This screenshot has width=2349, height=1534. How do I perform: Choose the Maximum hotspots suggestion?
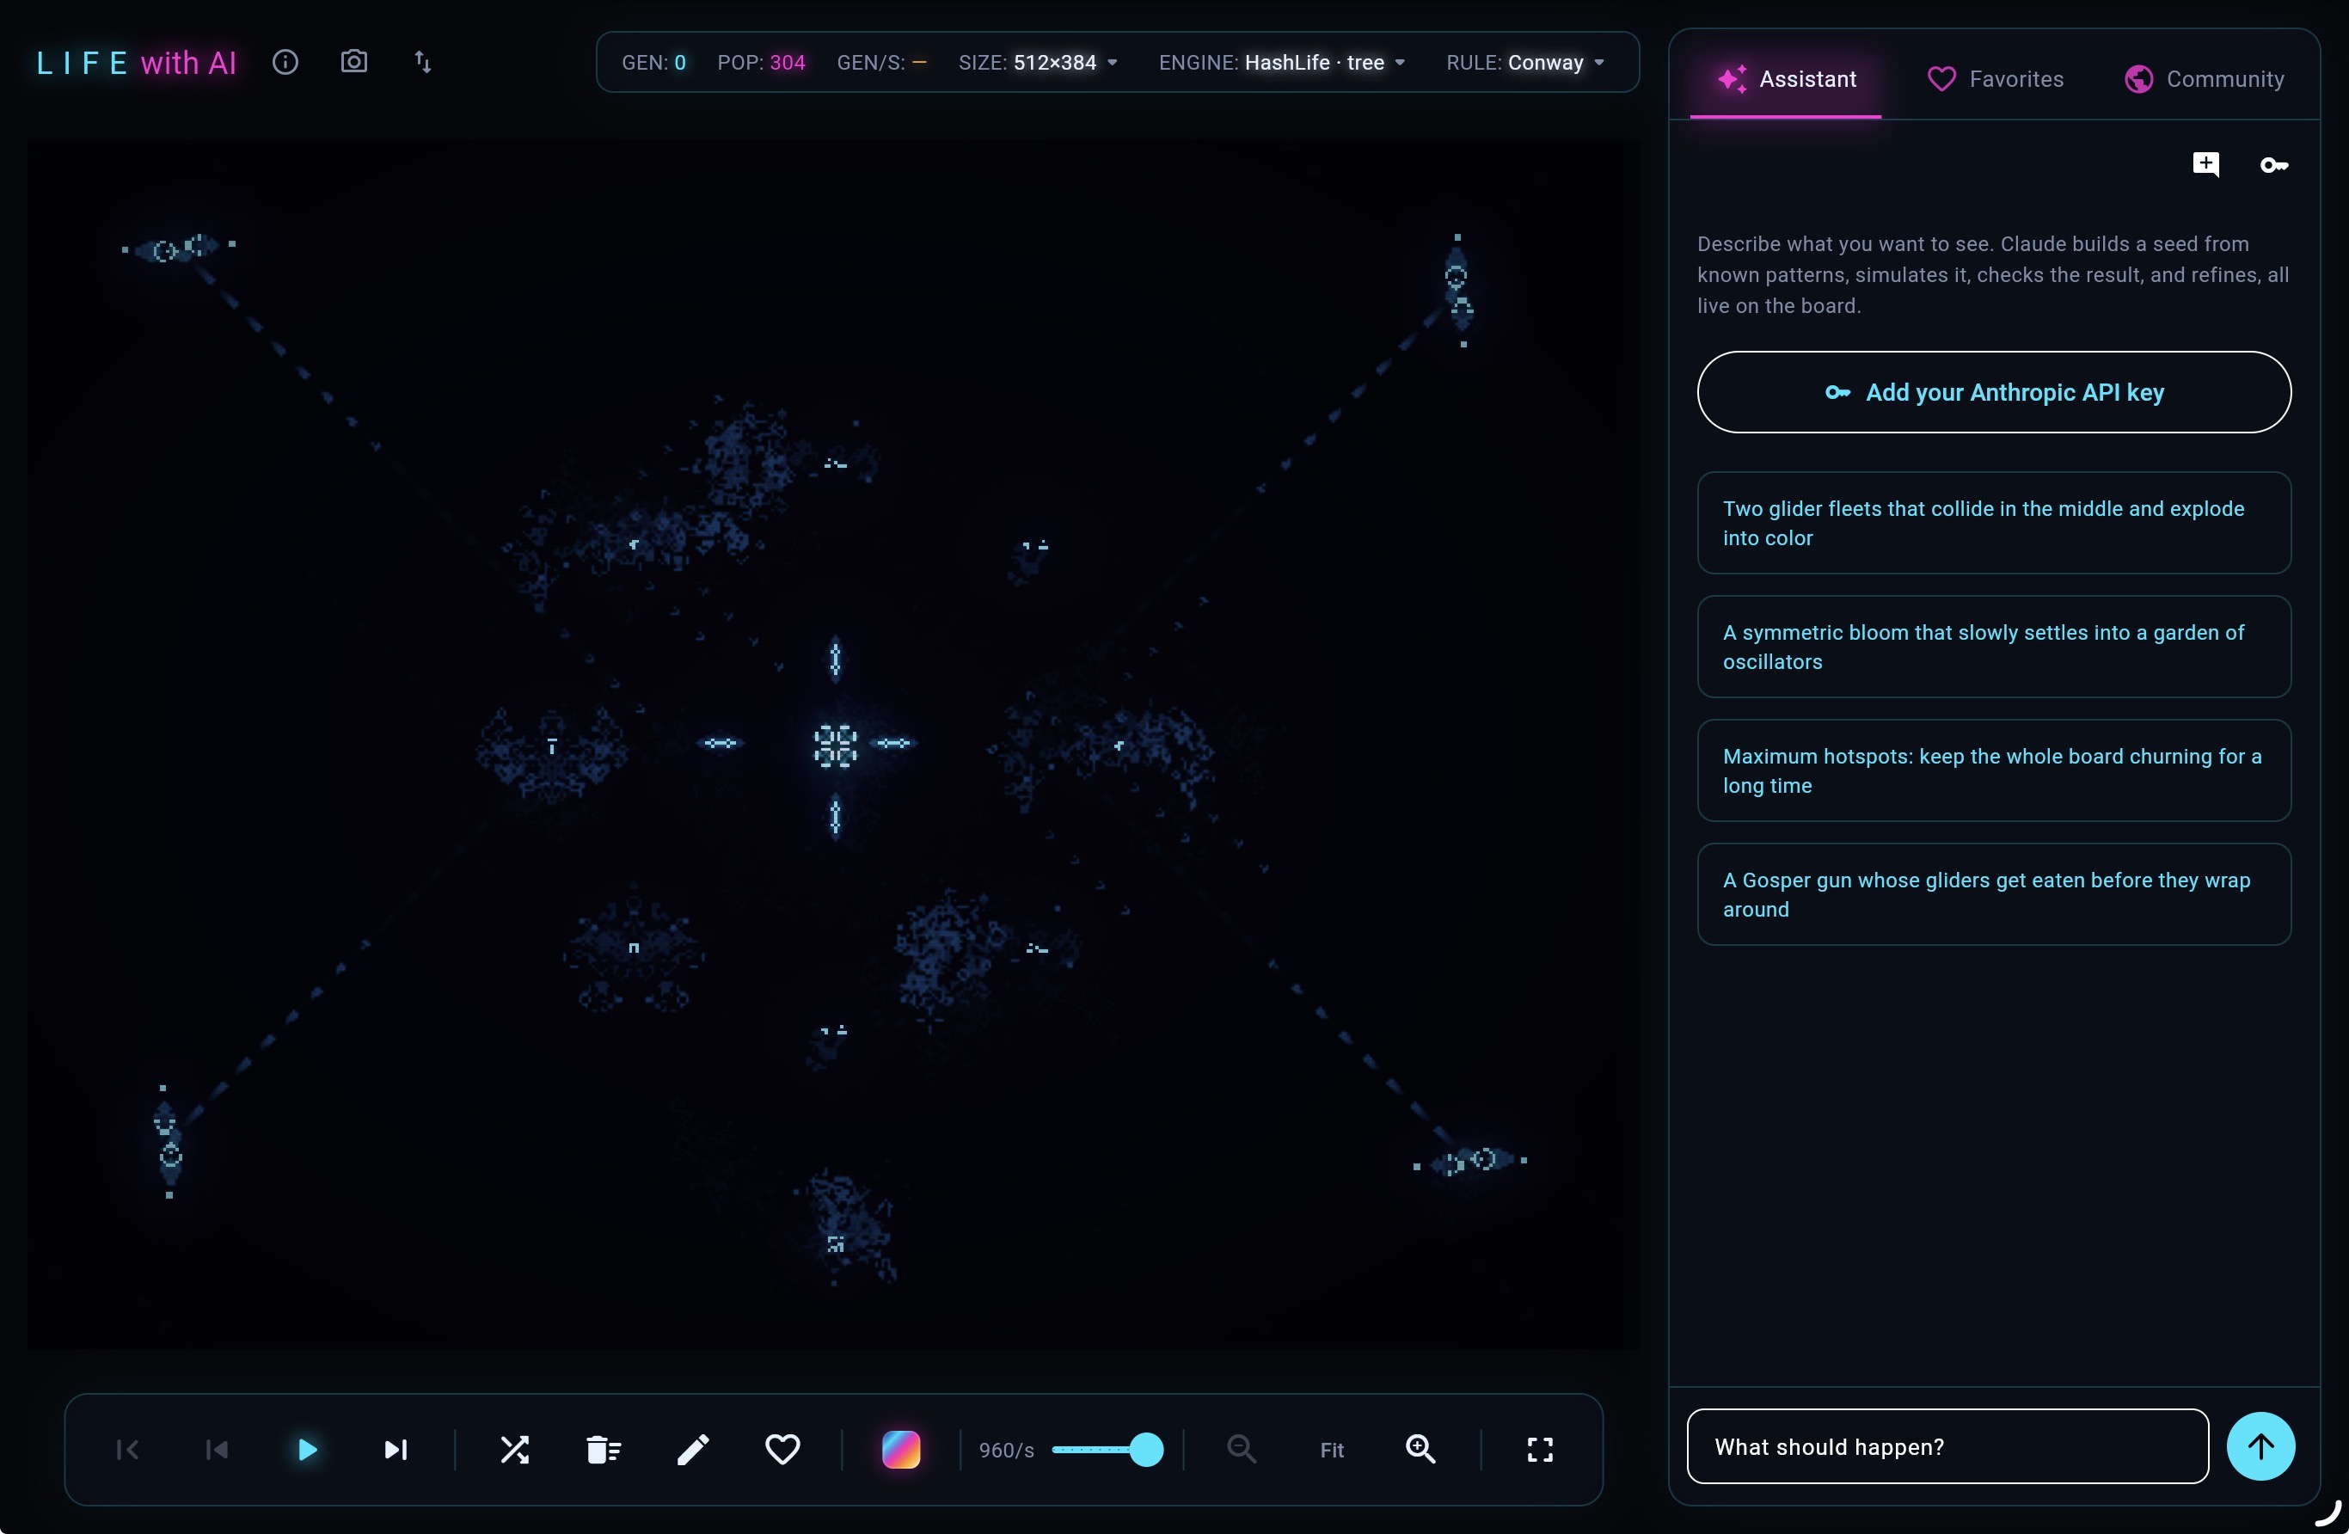[x=1994, y=771]
